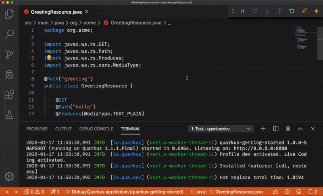
Task: Click Step Over in debug toolbar
Action: tap(254, 11)
